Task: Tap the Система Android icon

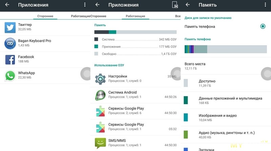Action: pos(100,95)
